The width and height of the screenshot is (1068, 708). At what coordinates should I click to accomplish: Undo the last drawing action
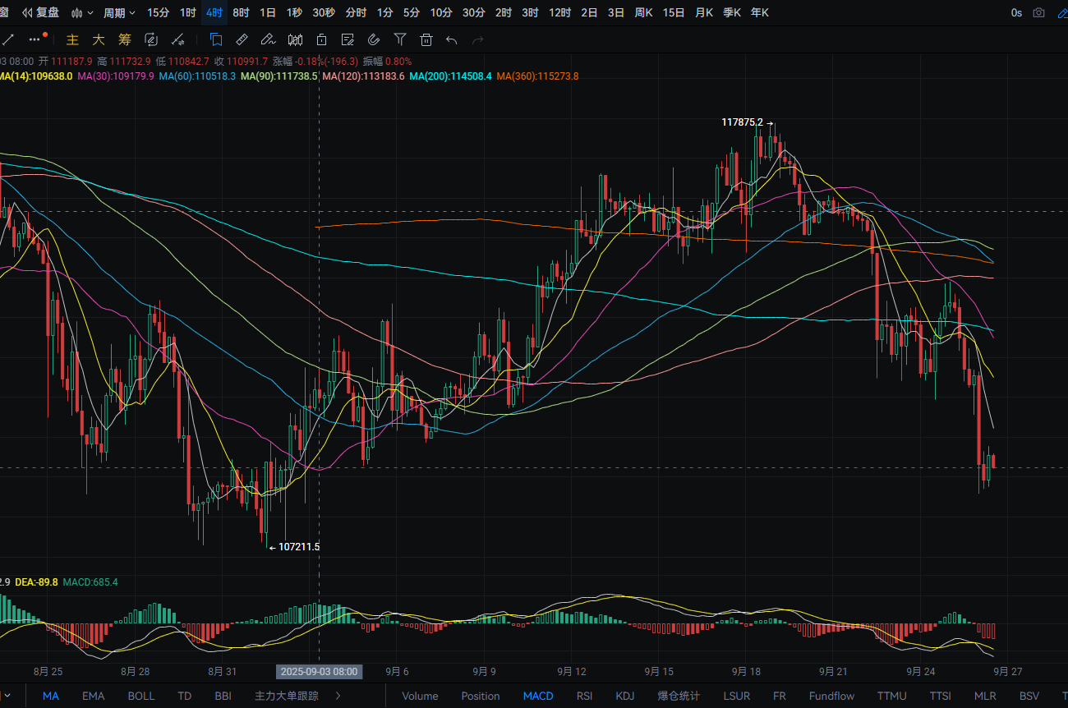(451, 39)
